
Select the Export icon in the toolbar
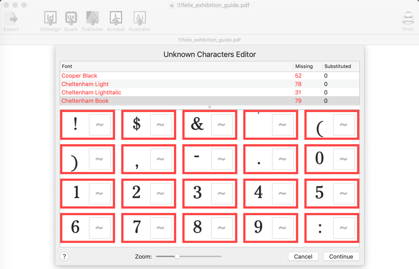click(11, 18)
